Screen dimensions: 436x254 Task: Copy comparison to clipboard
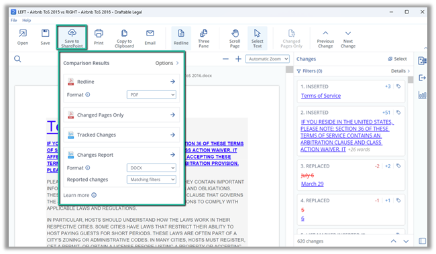(x=124, y=38)
